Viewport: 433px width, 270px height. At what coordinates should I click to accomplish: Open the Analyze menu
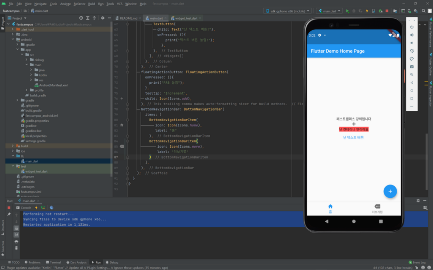coord(65,4)
